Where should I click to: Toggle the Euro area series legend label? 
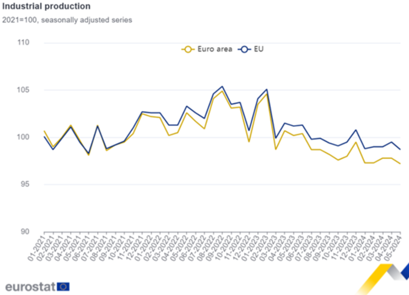coord(214,49)
